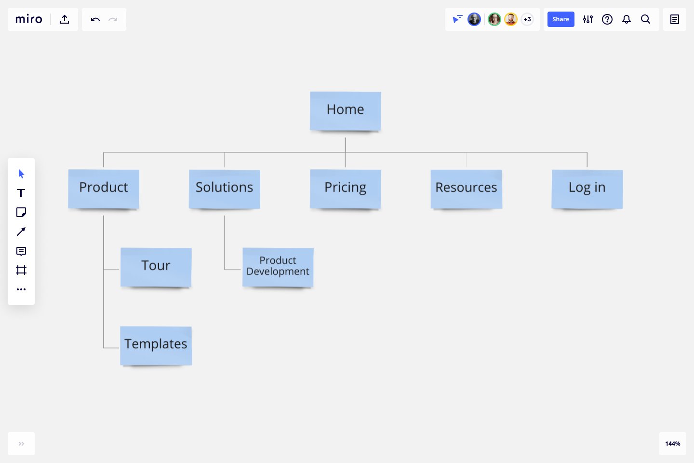Expand the bottom-left panel chevrons
This screenshot has height=463, width=694.
(x=21, y=444)
